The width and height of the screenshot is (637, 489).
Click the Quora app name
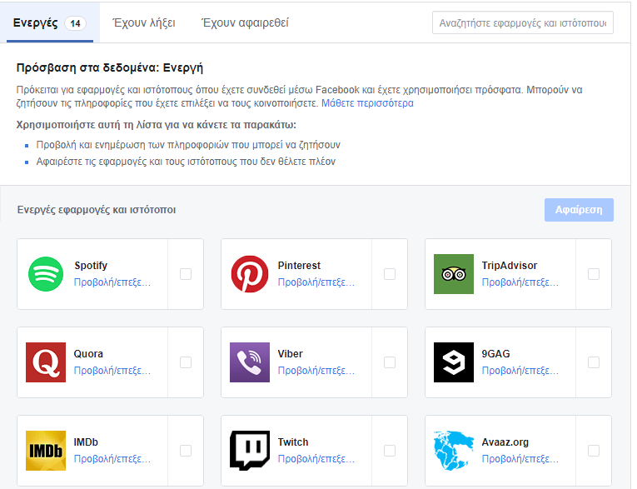88,354
